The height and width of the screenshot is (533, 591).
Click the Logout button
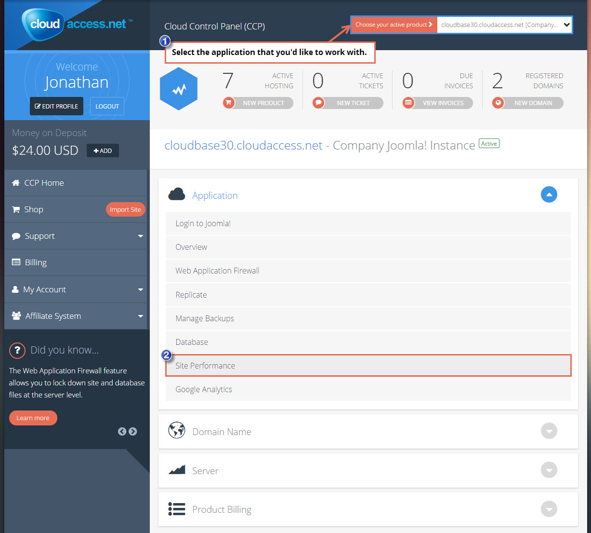tap(107, 106)
